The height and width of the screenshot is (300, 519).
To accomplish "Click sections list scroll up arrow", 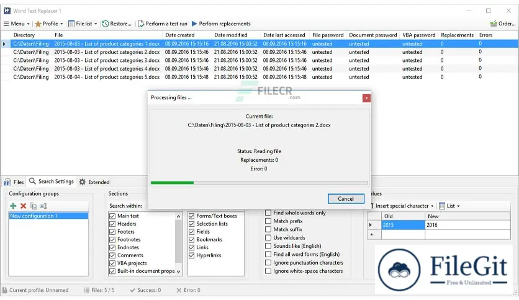I will (x=178, y=216).
